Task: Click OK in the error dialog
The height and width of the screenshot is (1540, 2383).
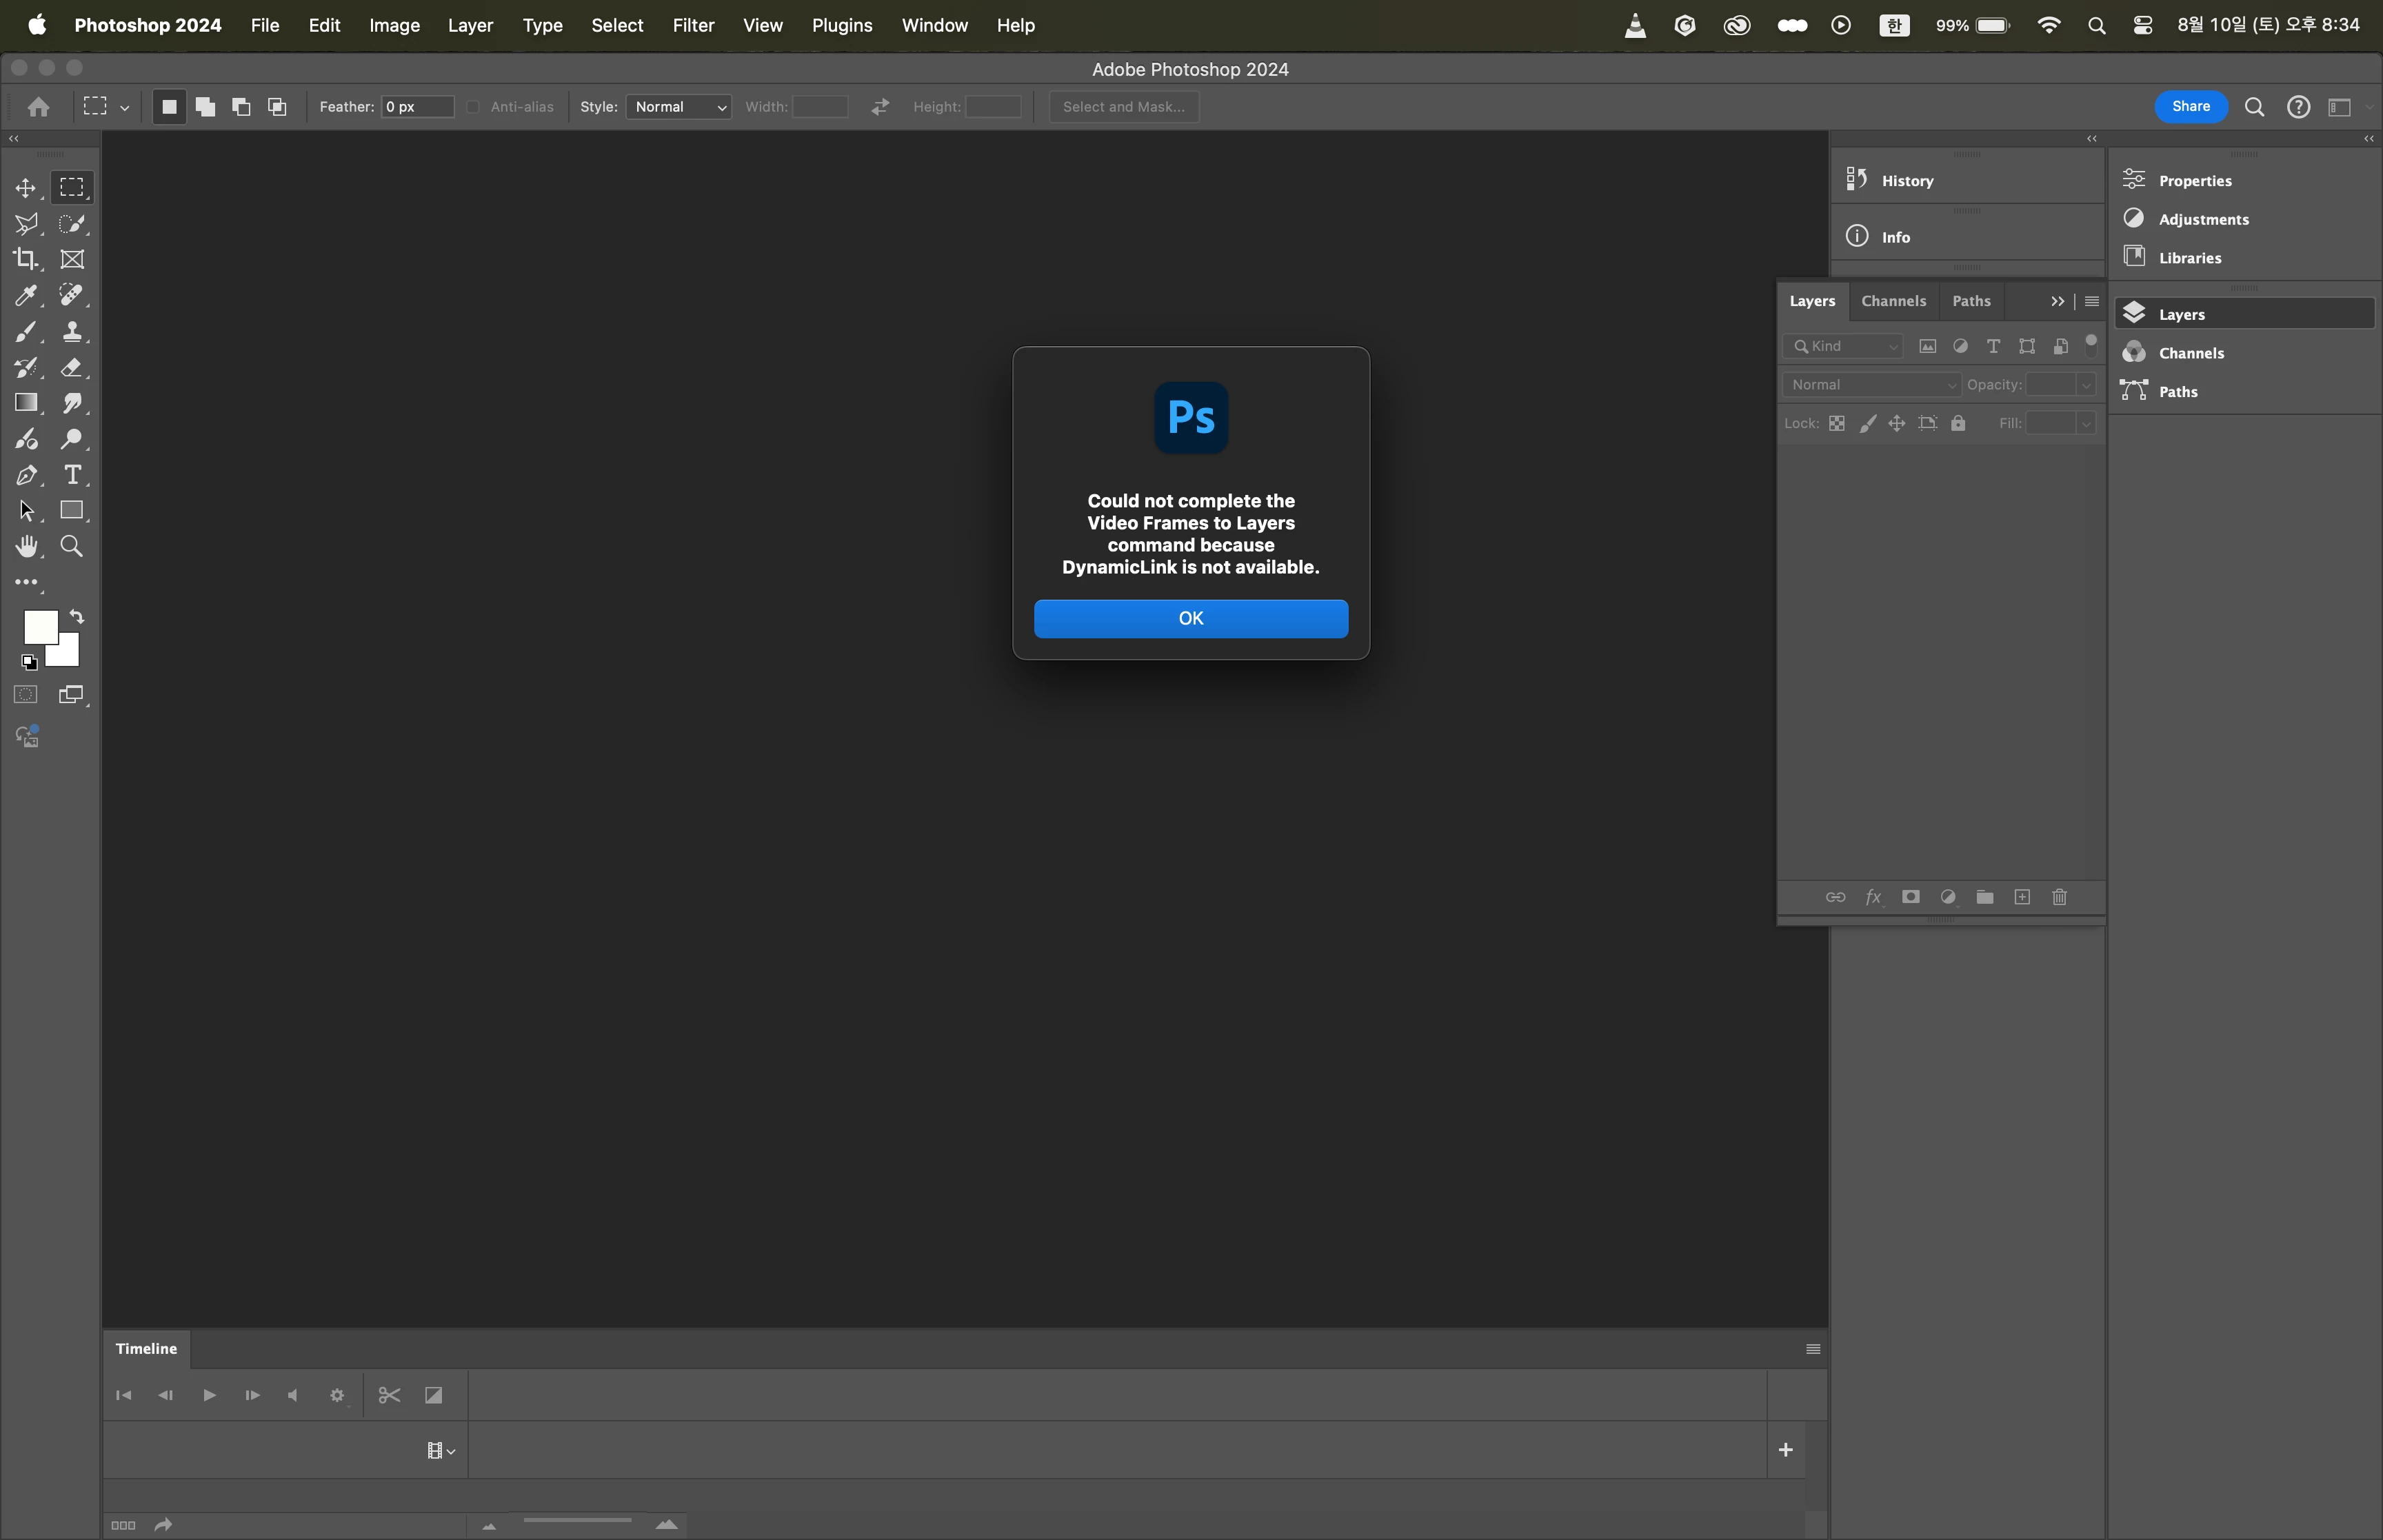Action: pos(1190,618)
